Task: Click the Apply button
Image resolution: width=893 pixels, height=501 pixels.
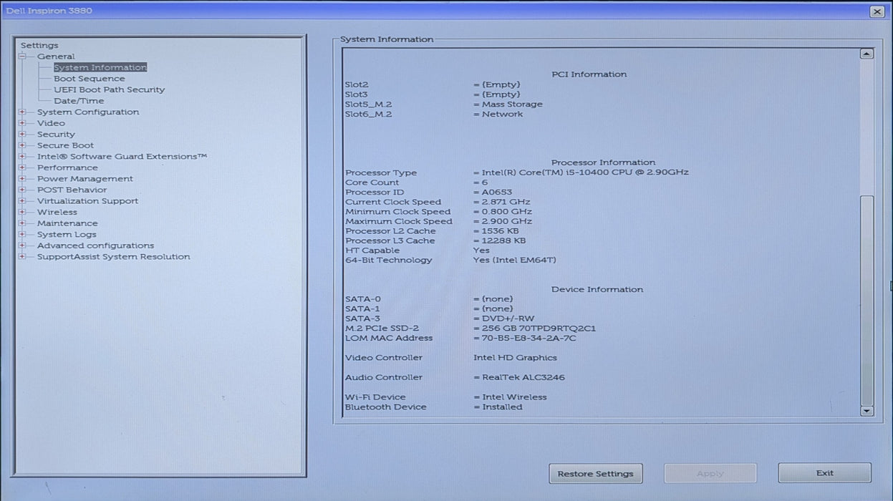Action: tap(710, 473)
